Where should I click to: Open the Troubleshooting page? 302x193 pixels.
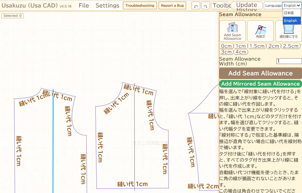coord(140,5)
